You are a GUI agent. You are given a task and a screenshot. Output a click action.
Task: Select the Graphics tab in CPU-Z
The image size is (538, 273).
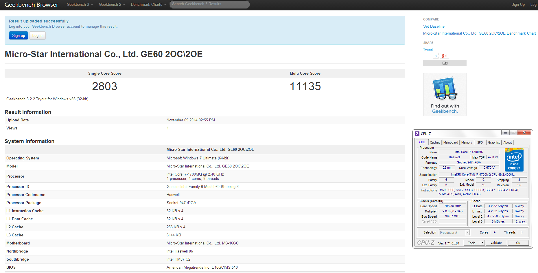pyautogui.click(x=494, y=142)
